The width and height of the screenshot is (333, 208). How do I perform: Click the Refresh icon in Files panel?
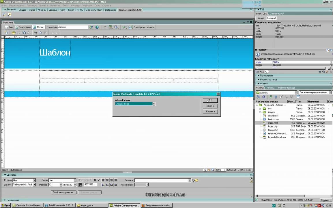point(264,97)
